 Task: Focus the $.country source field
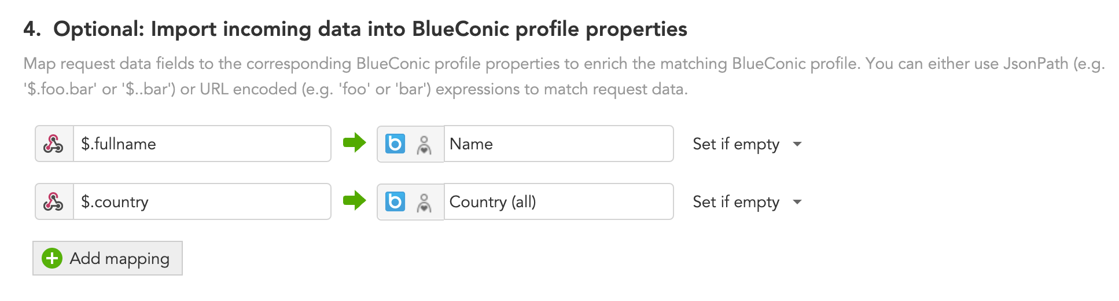pos(202,201)
